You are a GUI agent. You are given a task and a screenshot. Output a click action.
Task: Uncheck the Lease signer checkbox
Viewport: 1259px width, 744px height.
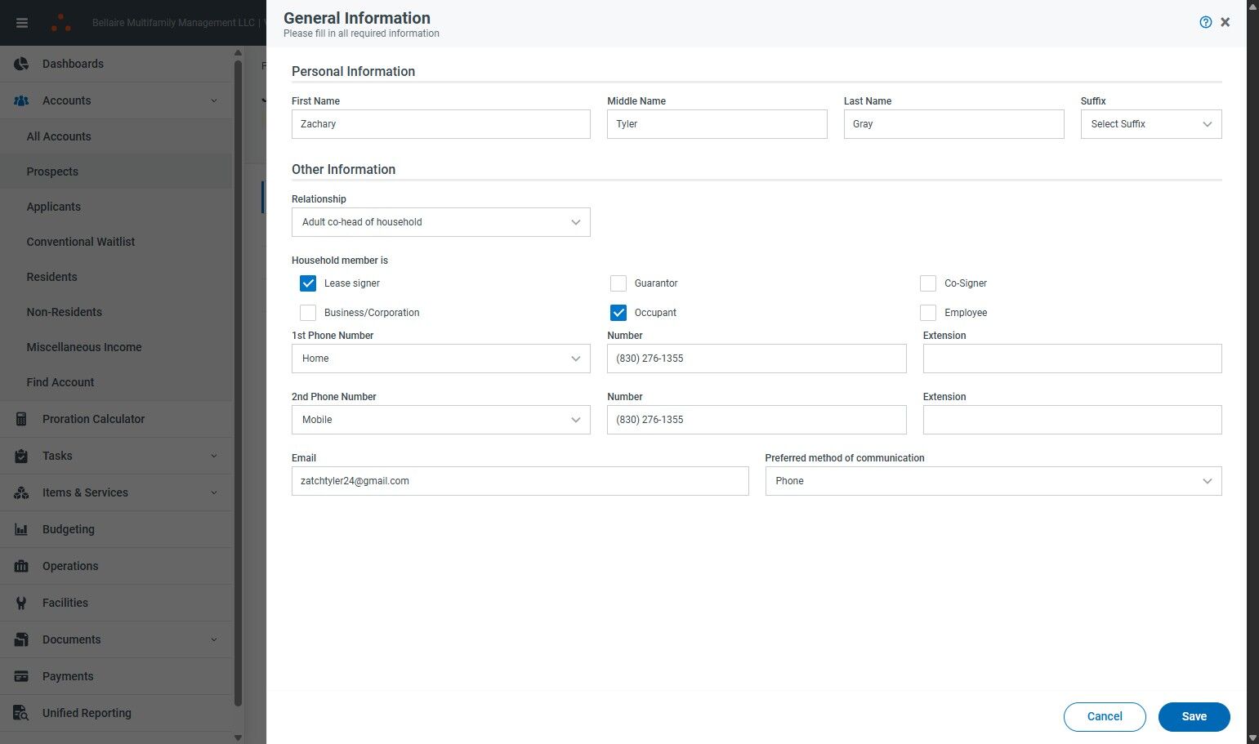308,283
